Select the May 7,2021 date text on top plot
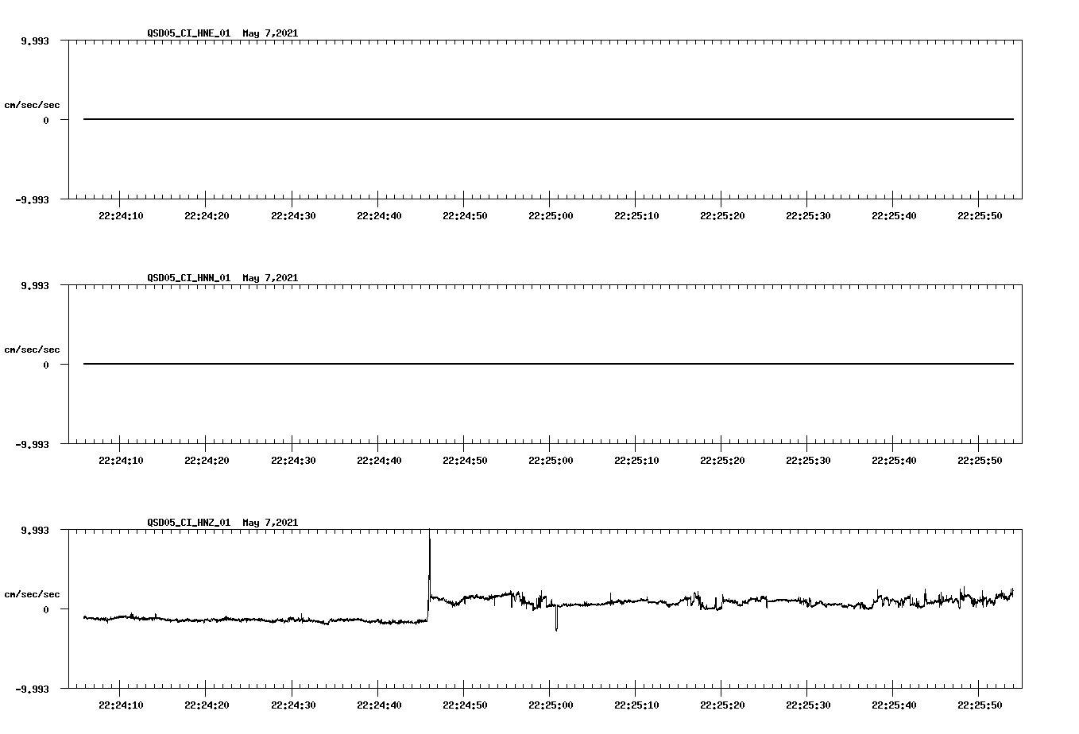The width and height of the screenshot is (1079, 734). coord(269,33)
